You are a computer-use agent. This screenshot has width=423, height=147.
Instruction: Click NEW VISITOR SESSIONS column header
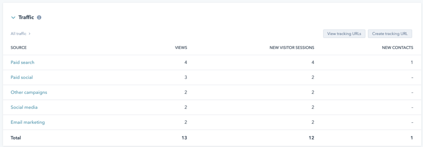(292, 48)
